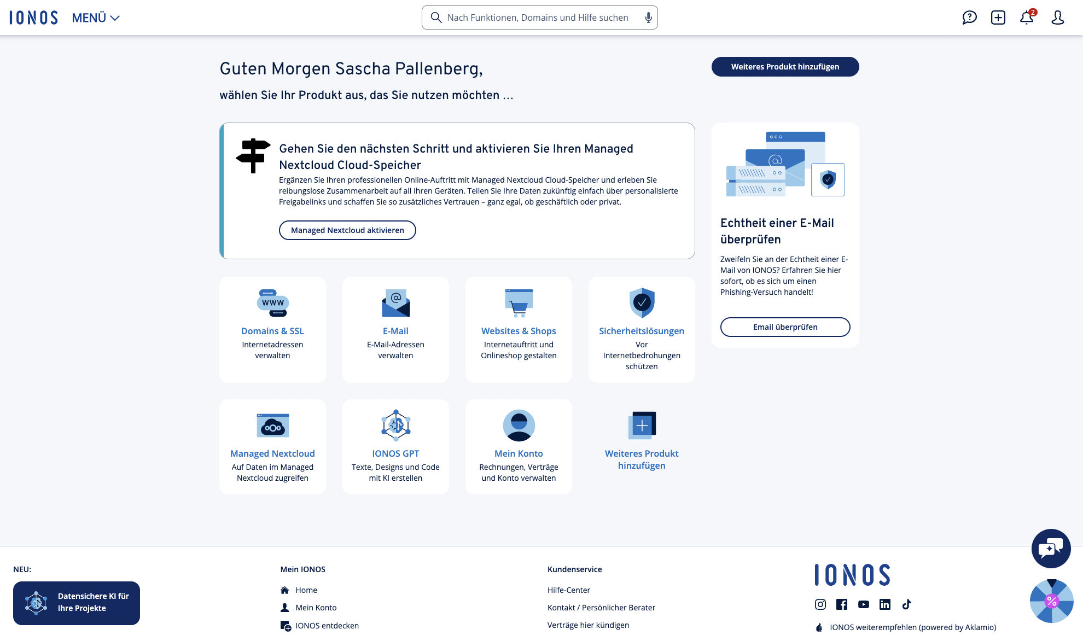This screenshot has width=1083, height=635.
Task: Open the help chat question icon
Action: [x=969, y=18]
